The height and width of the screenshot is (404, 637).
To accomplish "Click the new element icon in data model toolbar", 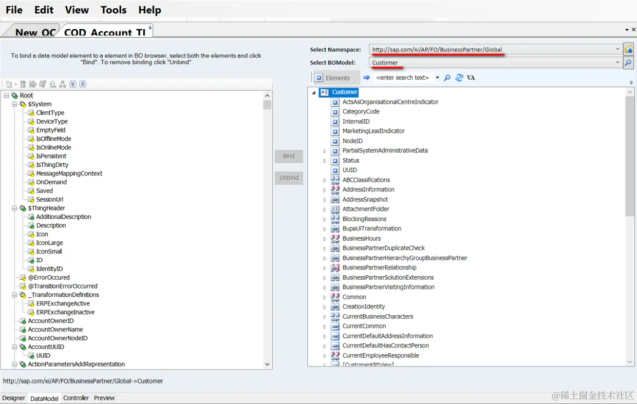I will click(x=9, y=84).
